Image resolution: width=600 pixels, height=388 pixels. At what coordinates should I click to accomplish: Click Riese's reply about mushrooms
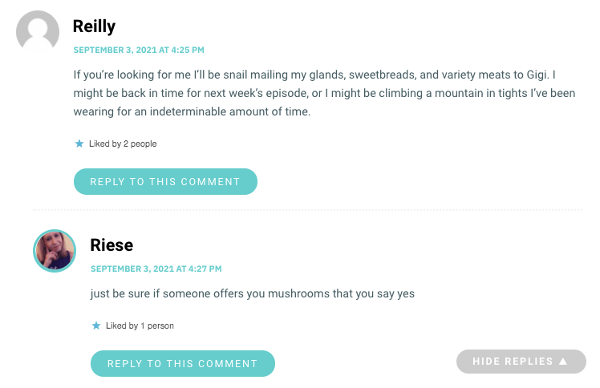[253, 293]
